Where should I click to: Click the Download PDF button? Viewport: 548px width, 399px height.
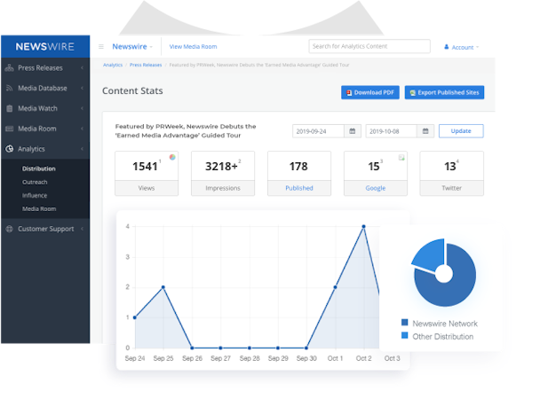(x=370, y=92)
